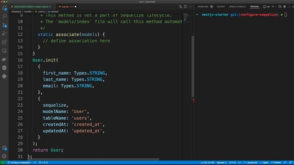
Task: Click the editor horizontal scrollbar
Action: click(x=93, y=159)
